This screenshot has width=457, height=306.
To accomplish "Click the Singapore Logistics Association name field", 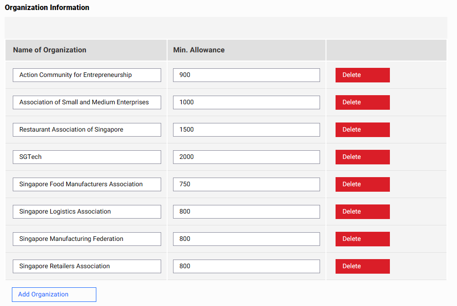I will point(87,212).
